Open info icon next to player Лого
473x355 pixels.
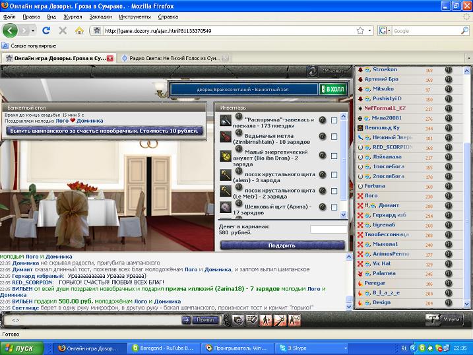point(449,196)
